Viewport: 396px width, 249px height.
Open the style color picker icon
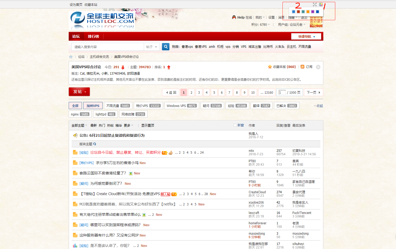pyautogui.click(x=321, y=5)
